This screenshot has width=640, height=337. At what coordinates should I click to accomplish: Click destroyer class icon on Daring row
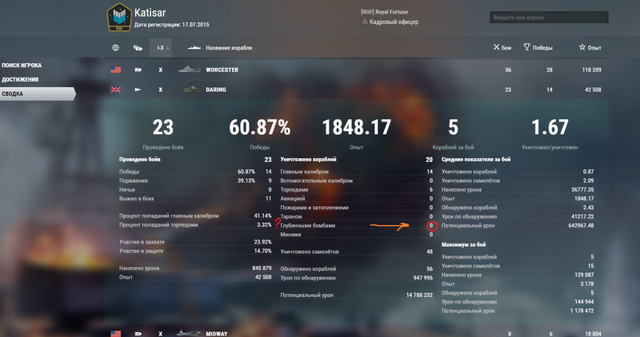click(138, 89)
